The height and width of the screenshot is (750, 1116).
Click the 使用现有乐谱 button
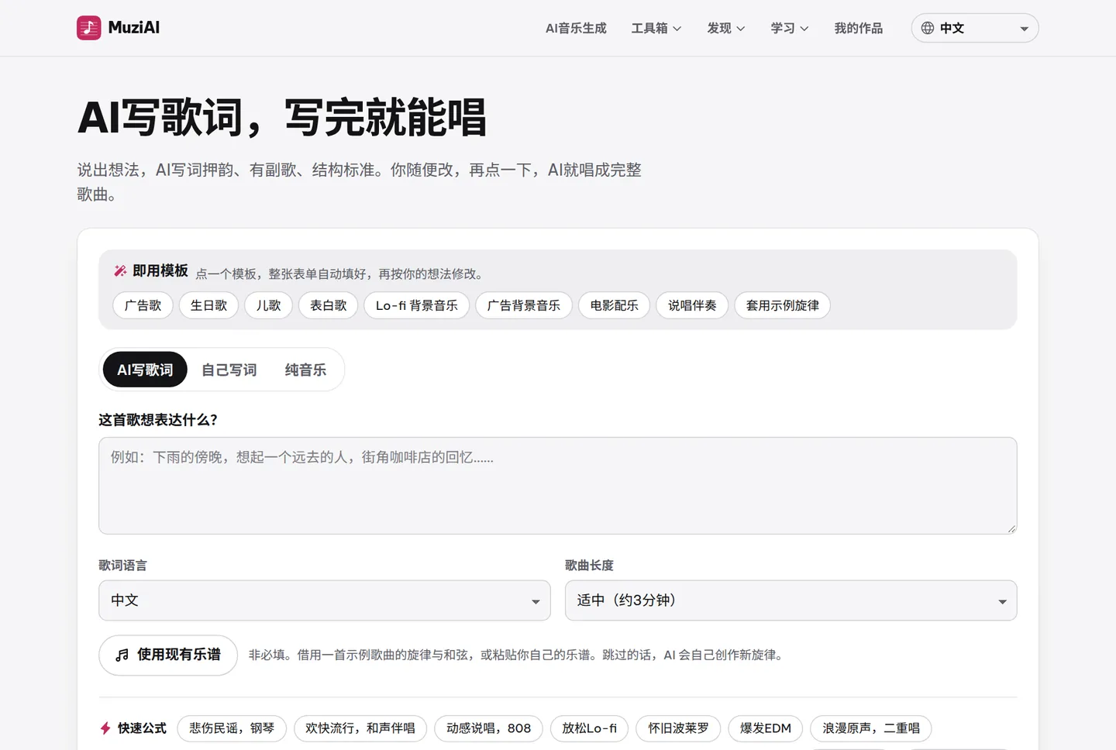tap(168, 655)
